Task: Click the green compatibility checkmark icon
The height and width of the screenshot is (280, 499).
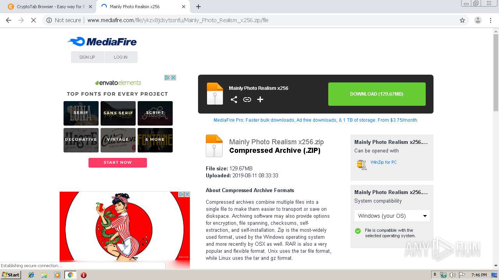Action: [358, 231]
